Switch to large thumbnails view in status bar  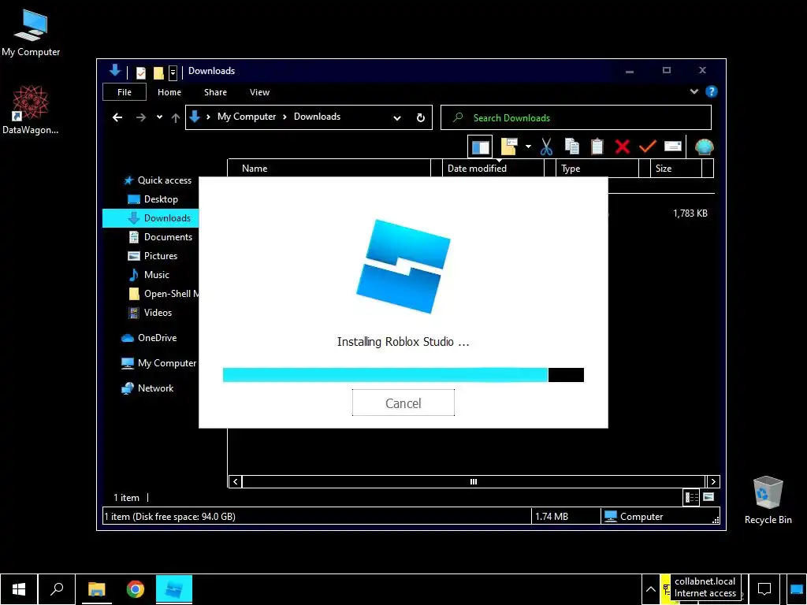click(x=708, y=497)
